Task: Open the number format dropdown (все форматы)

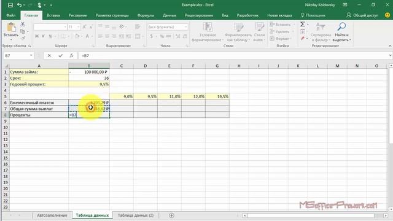Action: click(185, 27)
